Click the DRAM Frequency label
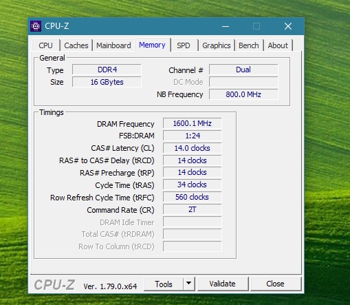Image resolution: width=350 pixels, height=305 pixels. click(126, 124)
